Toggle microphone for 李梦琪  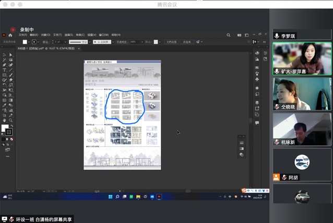click(x=277, y=36)
